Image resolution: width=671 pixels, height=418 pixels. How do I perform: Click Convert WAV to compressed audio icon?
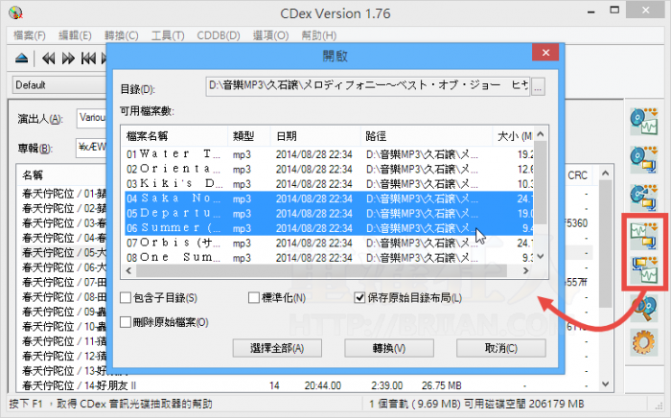pos(644,235)
